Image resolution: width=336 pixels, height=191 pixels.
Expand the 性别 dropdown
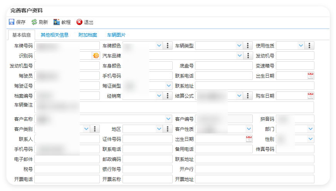(311, 139)
